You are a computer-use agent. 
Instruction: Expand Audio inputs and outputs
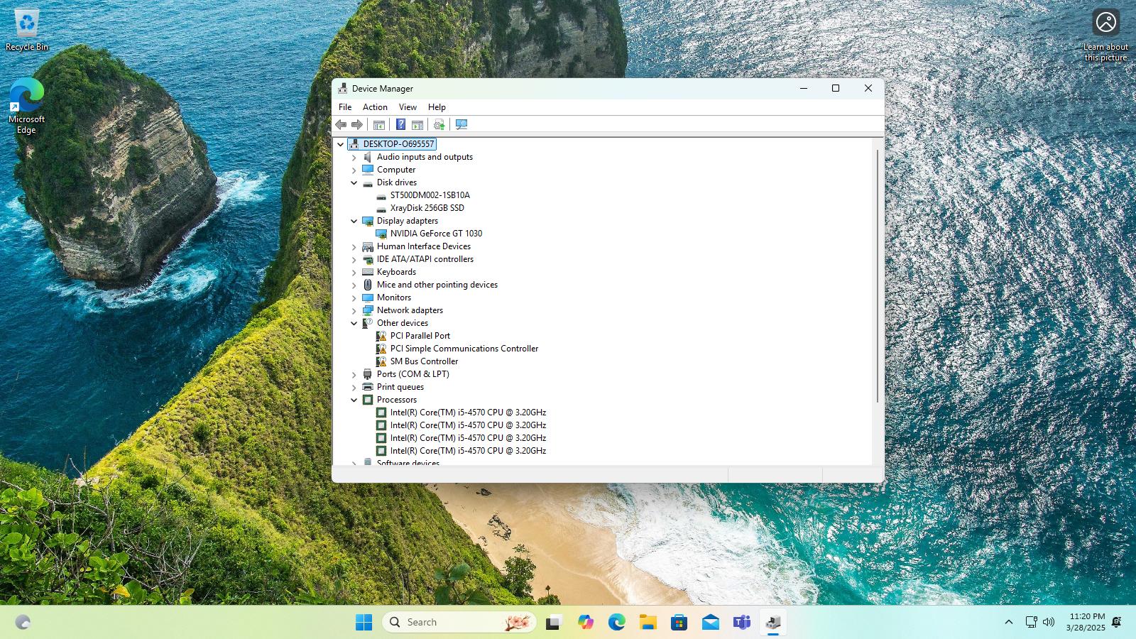click(354, 157)
